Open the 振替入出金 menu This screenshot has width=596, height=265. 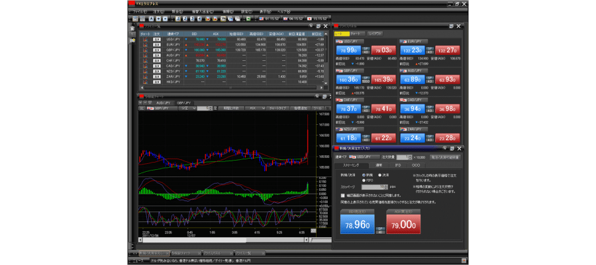(203, 12)
